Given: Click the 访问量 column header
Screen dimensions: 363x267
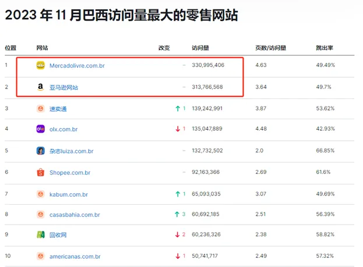Looking at the screenshot, I should tap(200, 48).
